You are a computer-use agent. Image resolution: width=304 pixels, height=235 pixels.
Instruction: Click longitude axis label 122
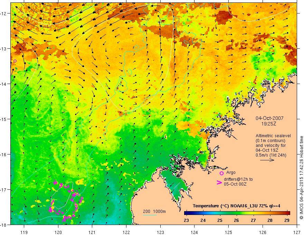[x=126, y=232]
